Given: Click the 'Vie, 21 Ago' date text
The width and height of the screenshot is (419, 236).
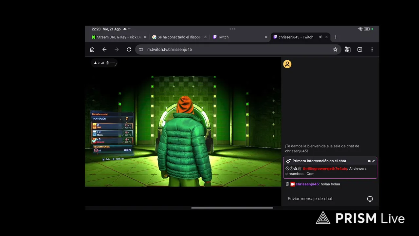Looking at the screenshot, I should (x=112, y=29).
